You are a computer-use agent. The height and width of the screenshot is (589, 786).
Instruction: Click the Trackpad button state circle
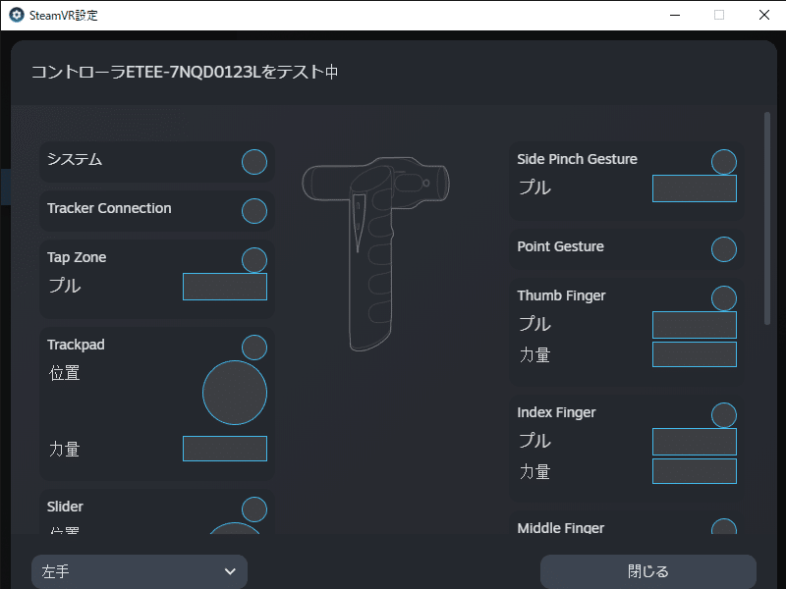(x=254, y=348)
